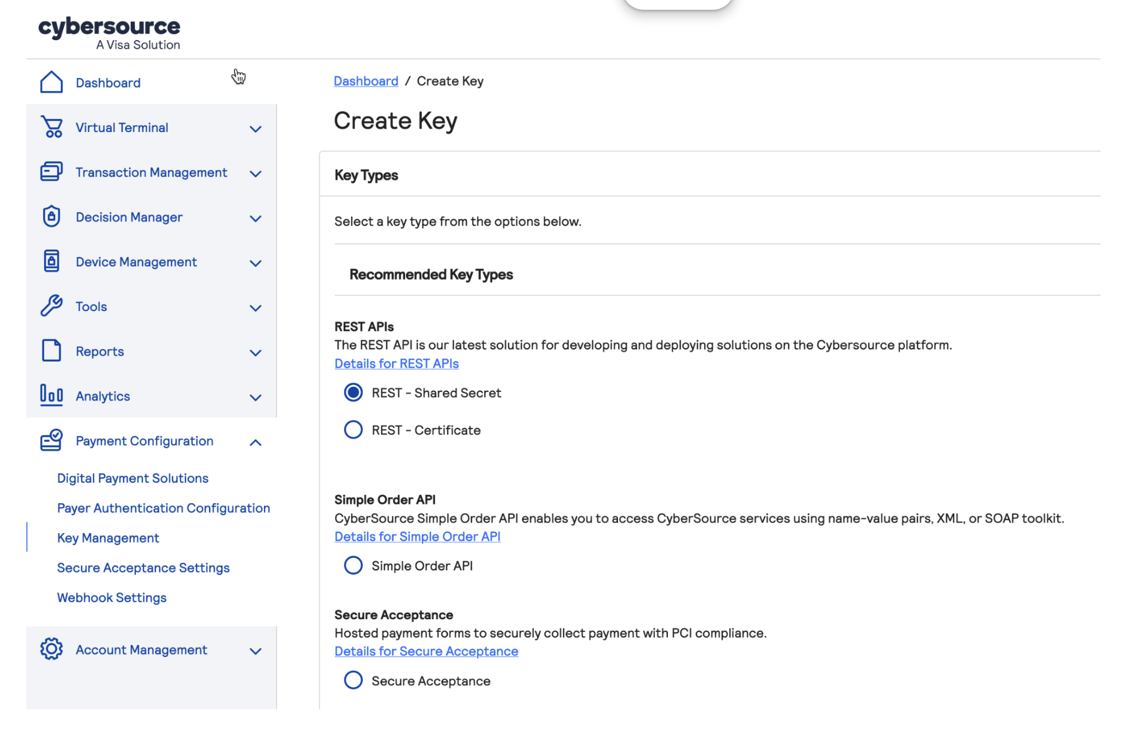This screenshot has width=1135, height=738.
Task: Click the Reports menu label
Action: (x=100, y=351)
